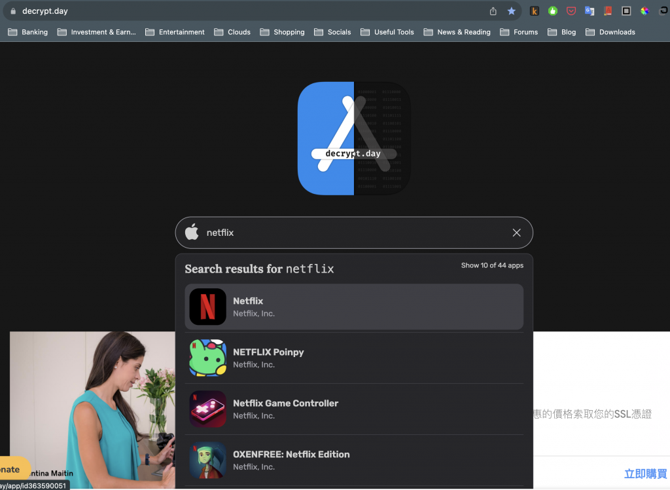Open the Forums bookmarks folder
The height and width of the screenshot is (490, 670).
coord(519,32)
